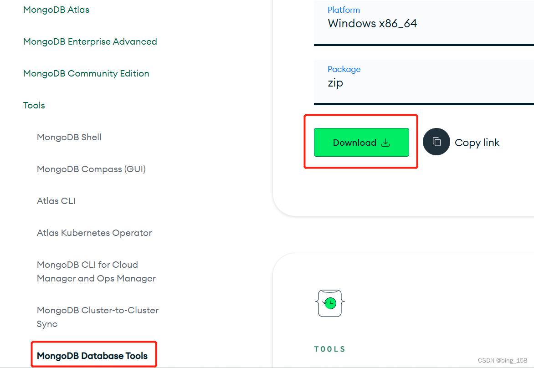
Task: Select MongoDB Shell from the sidebar
Action: 69,137
